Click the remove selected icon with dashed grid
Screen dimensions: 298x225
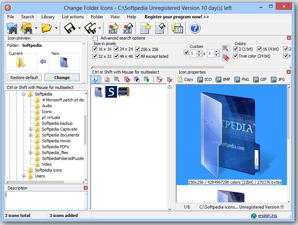[x=159, y=79]
